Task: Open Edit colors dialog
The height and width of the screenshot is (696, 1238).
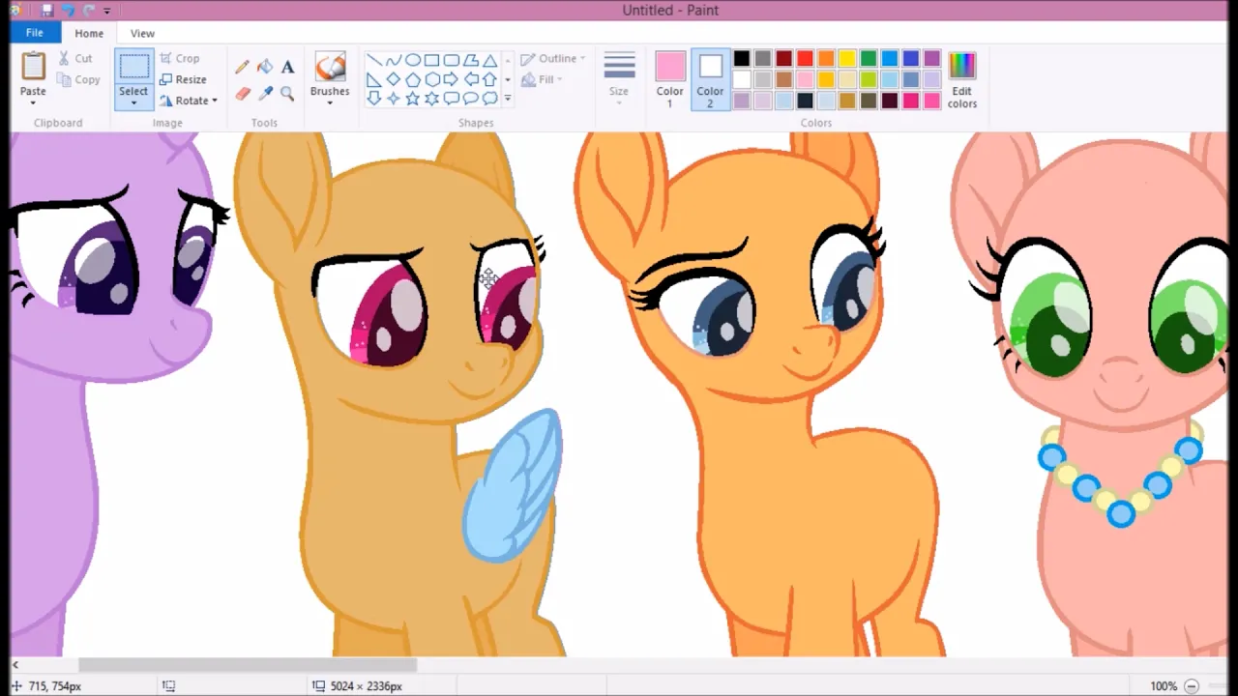Action: [961, 80]
